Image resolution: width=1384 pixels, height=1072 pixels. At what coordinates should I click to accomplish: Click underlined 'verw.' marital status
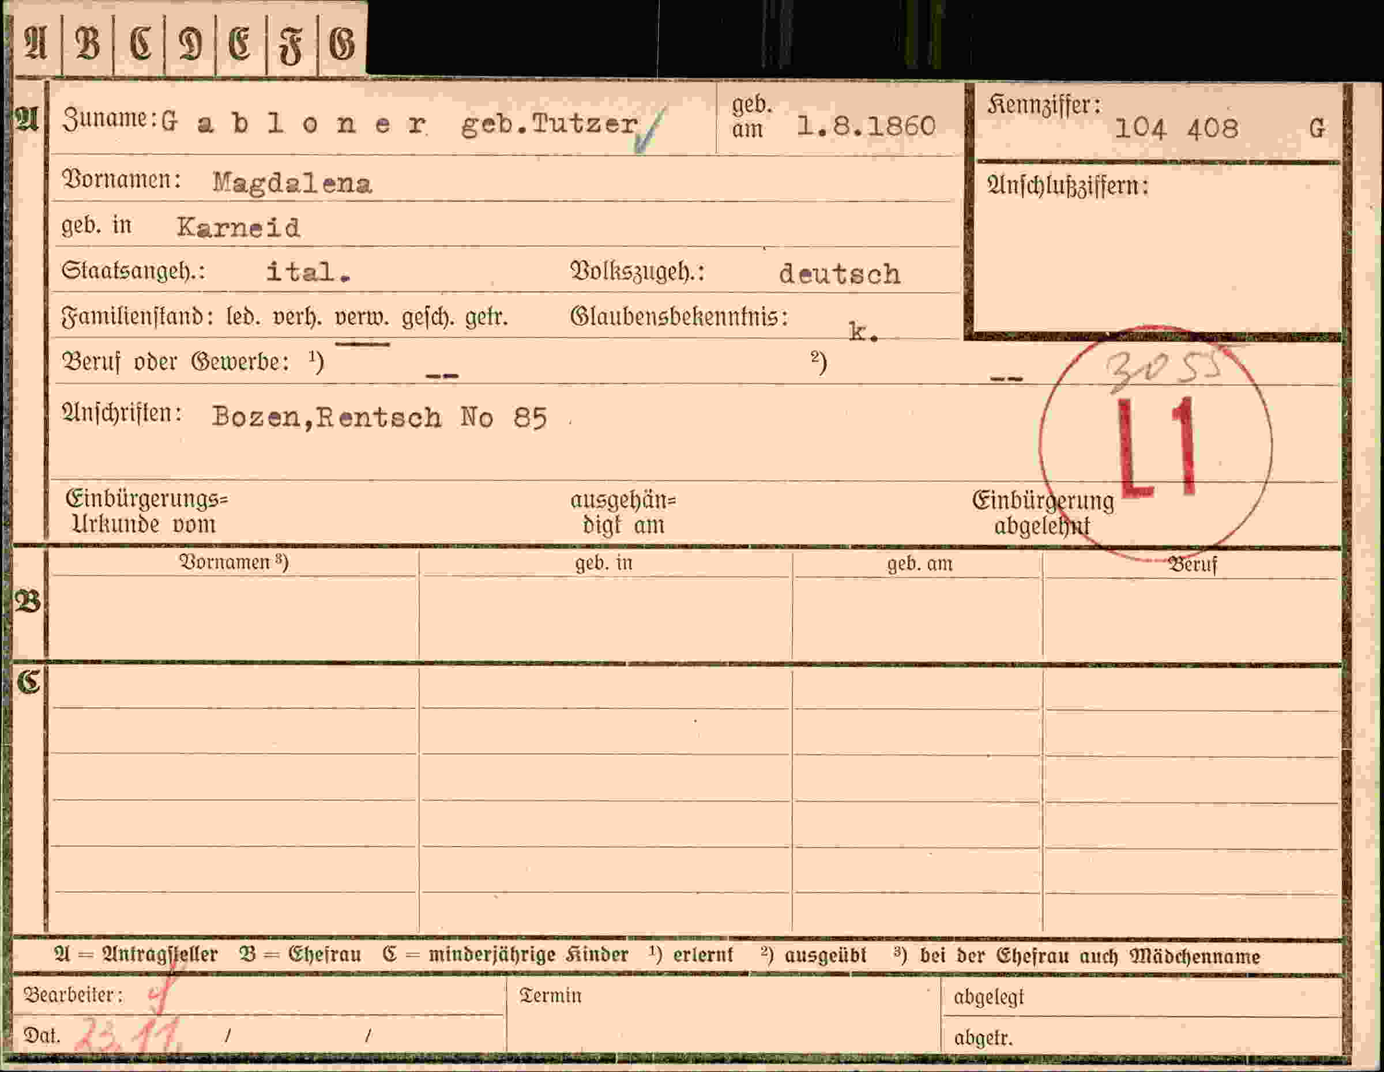point(361,316)
